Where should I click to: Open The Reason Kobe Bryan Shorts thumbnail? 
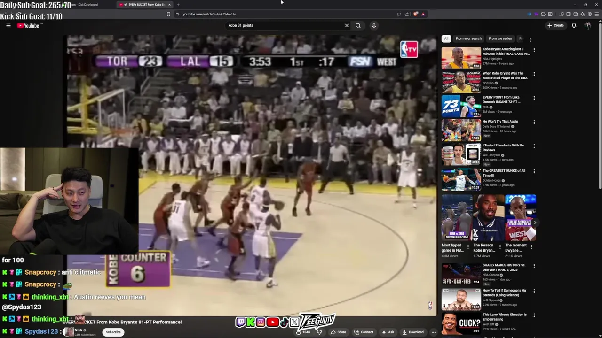tap(488, 218)
